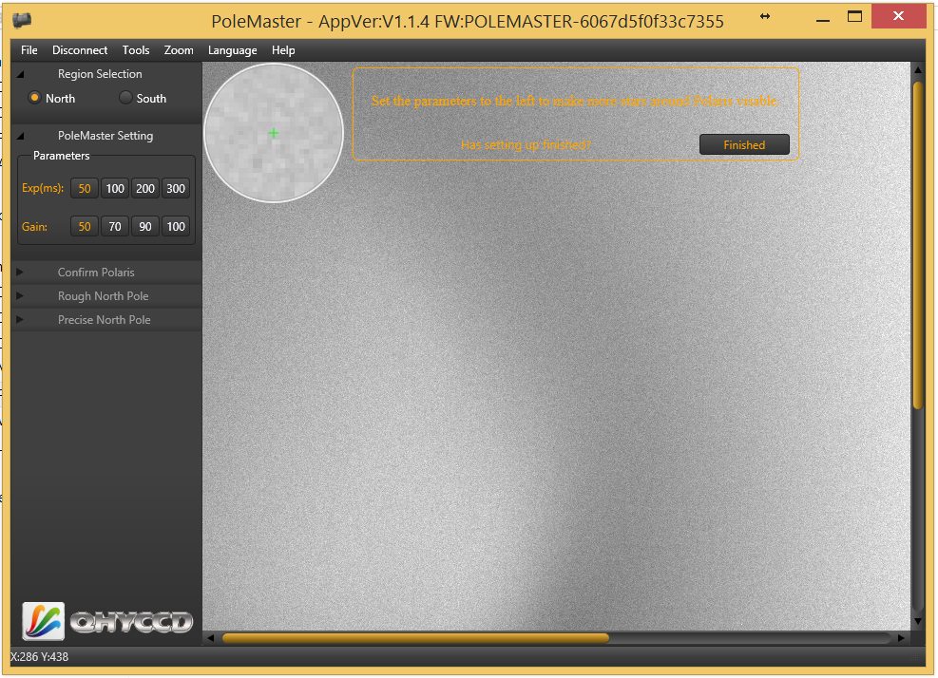Close the PoleMaster window
The image size is (938, 678).
(898, 16)
